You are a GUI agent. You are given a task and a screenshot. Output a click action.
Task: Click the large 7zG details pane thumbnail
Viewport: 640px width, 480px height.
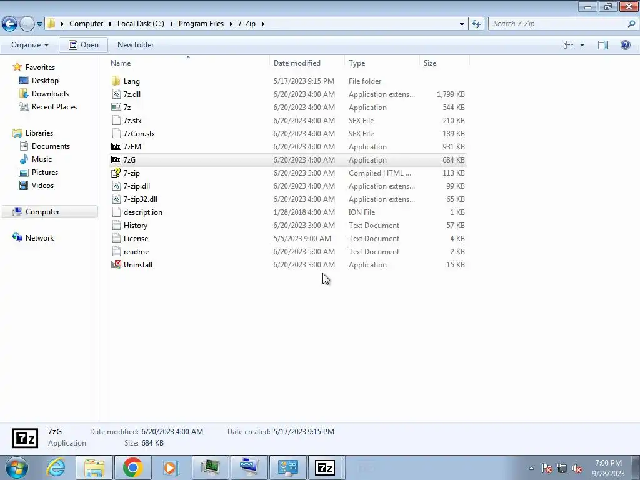pyautogui.click(x=25, y=438)
